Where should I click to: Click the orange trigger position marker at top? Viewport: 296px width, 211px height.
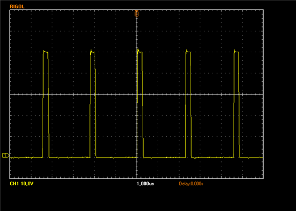tap(137, 14)
